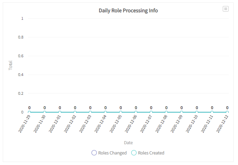Click the 2020-12-12 x-axis date label
This screenshot has height=165, width=238.
point(223,123)
